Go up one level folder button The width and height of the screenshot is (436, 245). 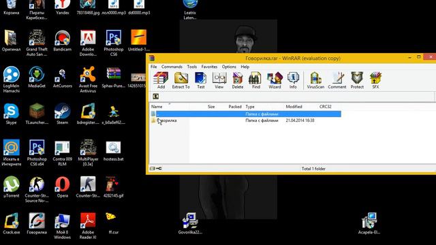(156, 97)
